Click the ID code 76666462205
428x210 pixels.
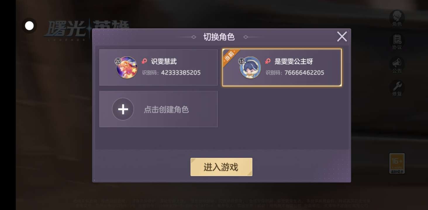point(304,73)
